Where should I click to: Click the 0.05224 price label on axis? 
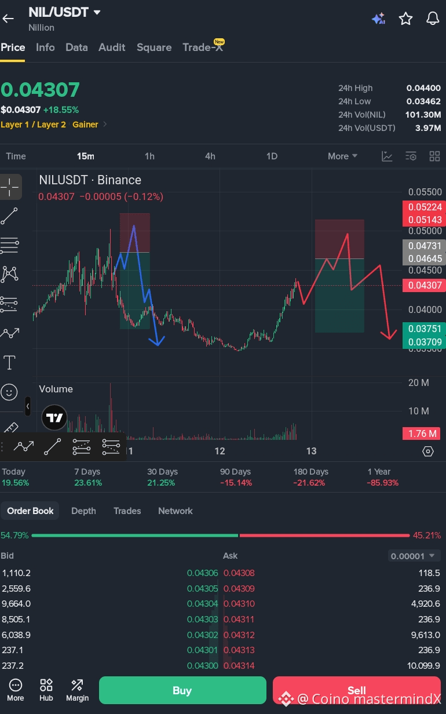[x=425, y=207]
